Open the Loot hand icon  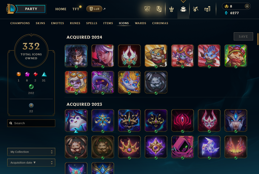172,9
